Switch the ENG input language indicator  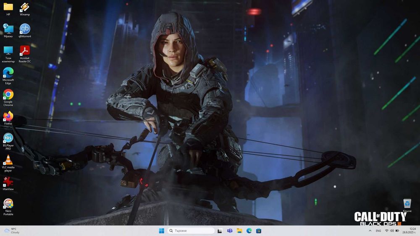click(x=378, y=231)
